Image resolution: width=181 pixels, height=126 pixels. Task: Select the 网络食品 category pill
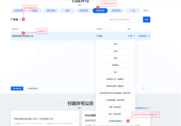116,10
